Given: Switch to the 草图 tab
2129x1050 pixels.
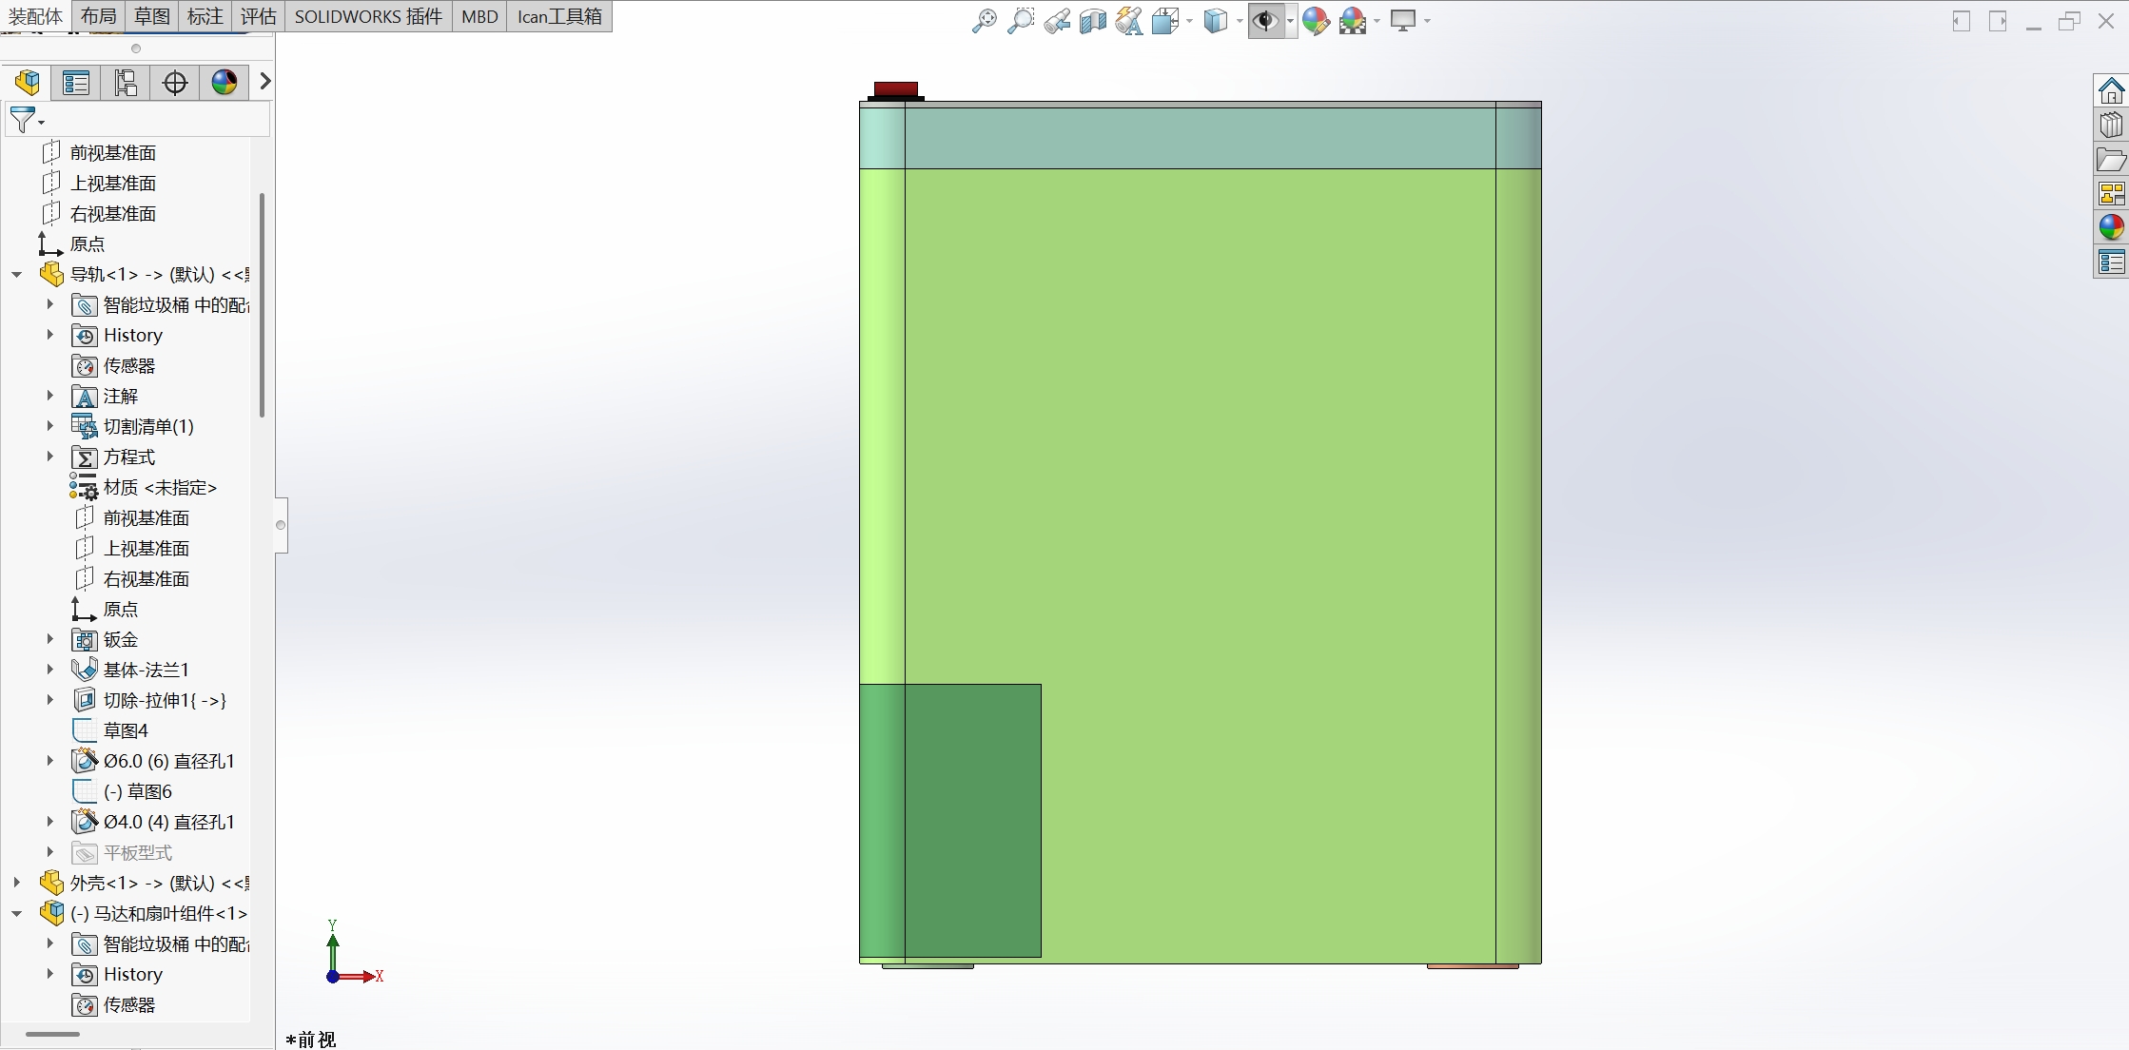Looking at the screenshot, I should tap(152, 16).
